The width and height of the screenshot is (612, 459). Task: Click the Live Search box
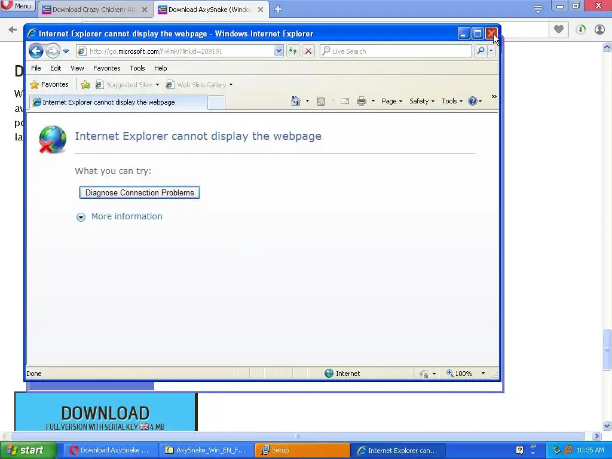pos(396,51)
